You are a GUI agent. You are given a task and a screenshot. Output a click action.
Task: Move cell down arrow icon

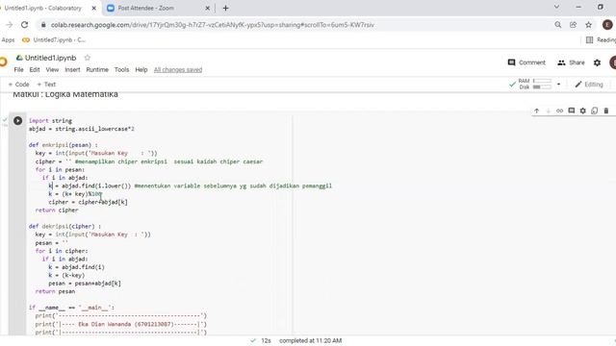coord(548,111)
